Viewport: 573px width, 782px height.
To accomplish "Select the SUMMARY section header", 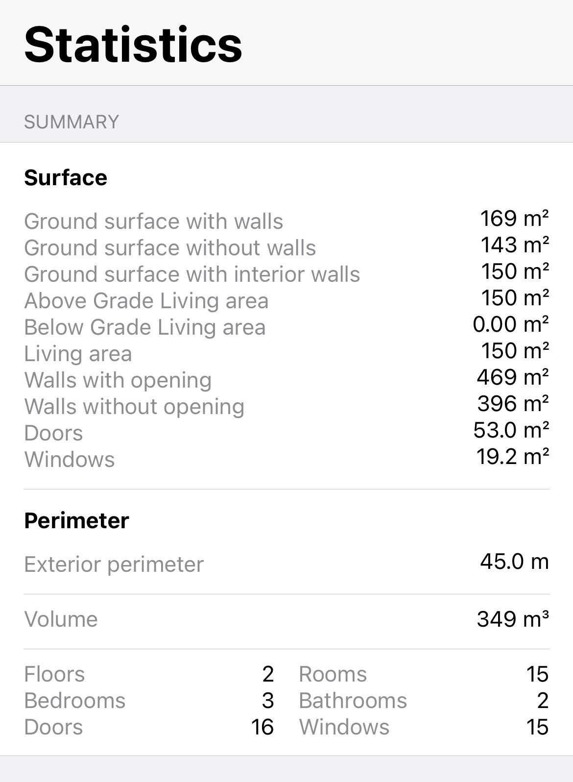I will [x=72, y=122].
